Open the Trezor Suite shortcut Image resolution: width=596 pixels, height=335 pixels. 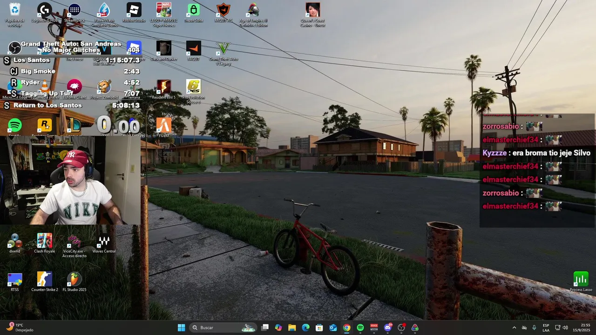tap(194, 13)
